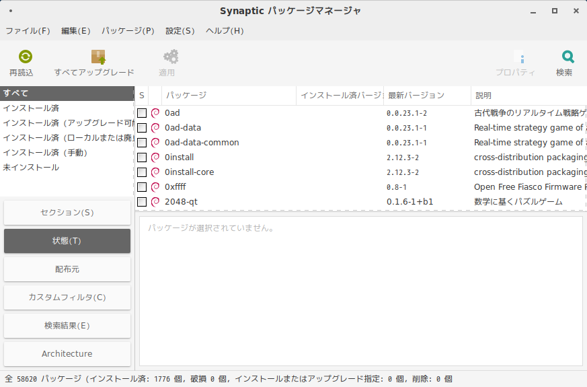Click the package description pane
Viewport: 587px width, 387px height.
tap(361, 291)
